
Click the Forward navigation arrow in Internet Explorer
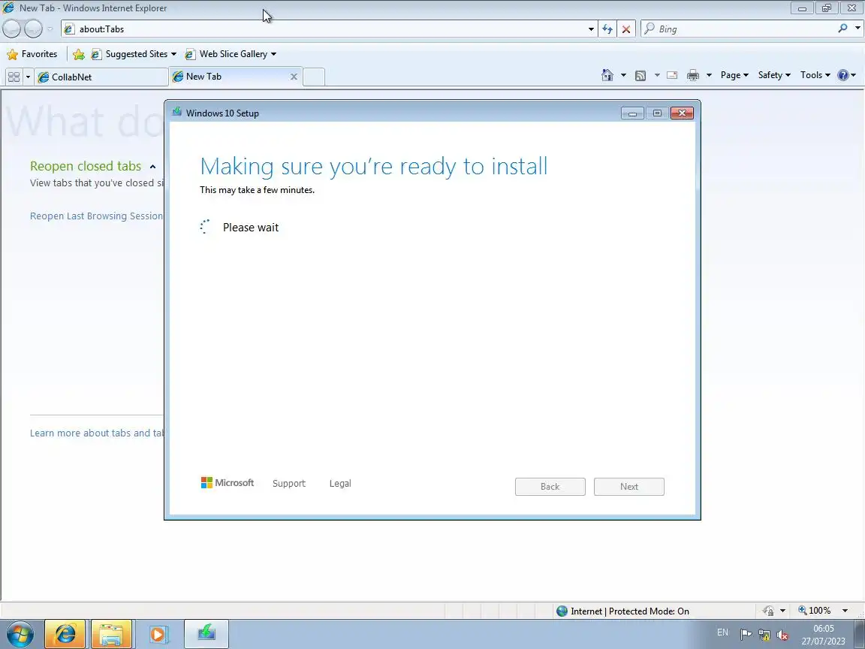click(x=33, y=29)
